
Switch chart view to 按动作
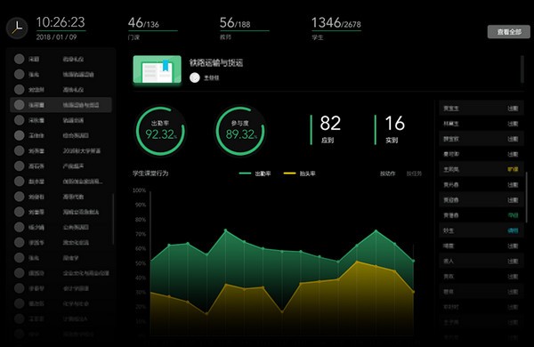pos(387,173)
